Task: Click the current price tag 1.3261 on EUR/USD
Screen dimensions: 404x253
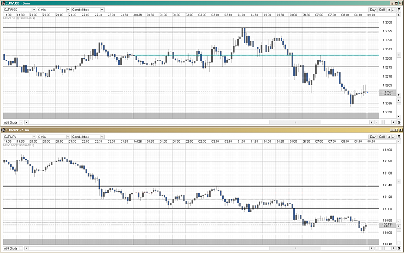Action: click(387, 93)
